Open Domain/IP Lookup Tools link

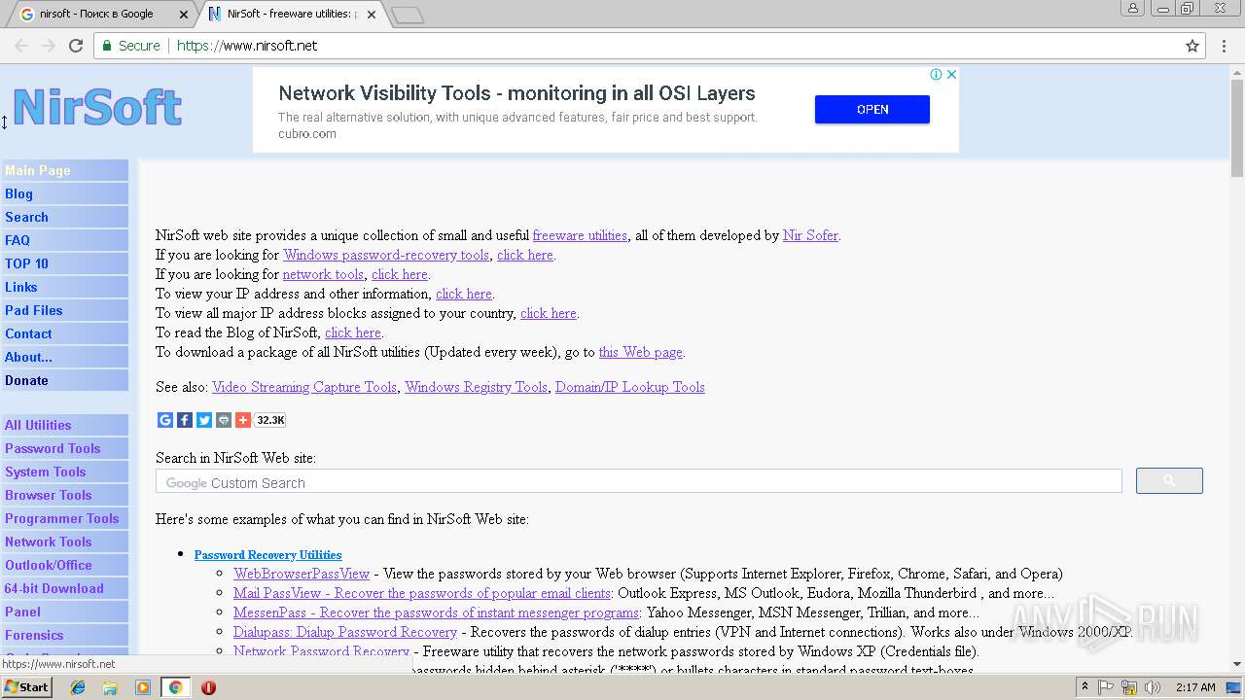630,387
